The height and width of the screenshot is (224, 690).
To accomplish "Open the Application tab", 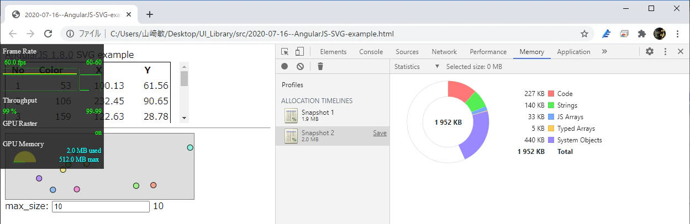I will point(573,52).
